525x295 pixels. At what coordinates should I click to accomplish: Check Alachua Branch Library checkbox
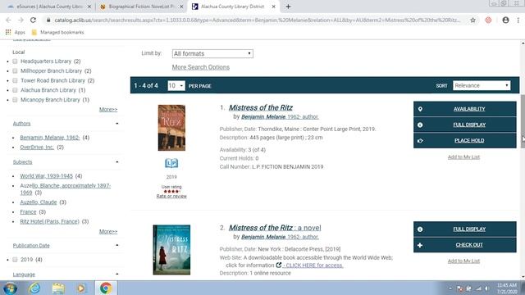pyautogui.click(x=15, y=90)
